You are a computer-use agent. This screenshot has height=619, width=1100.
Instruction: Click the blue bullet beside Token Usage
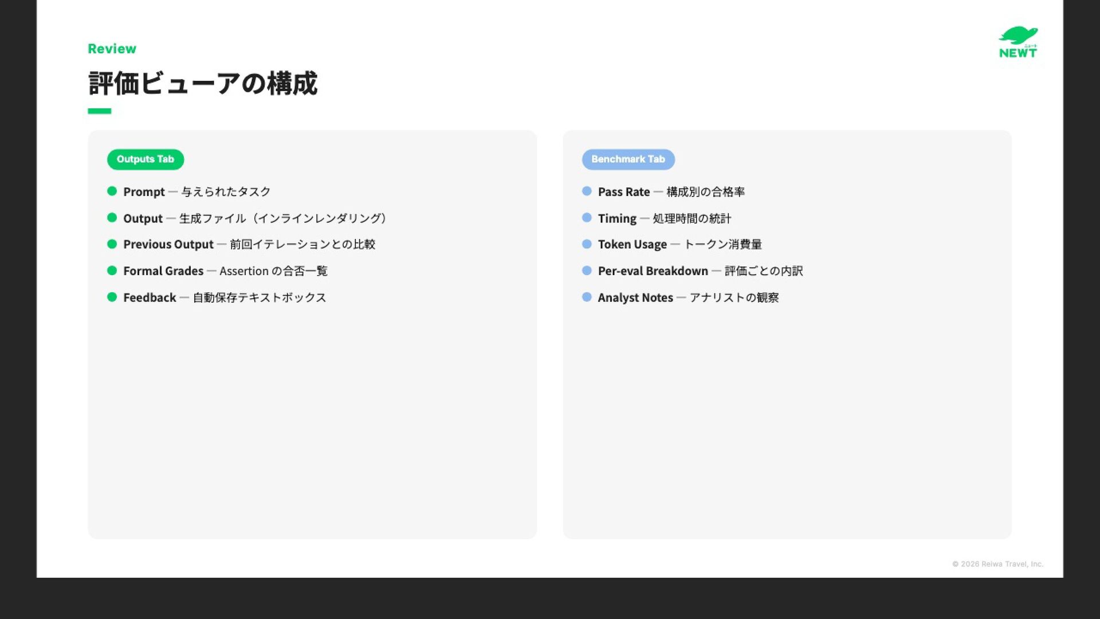(x=587, y=244)
